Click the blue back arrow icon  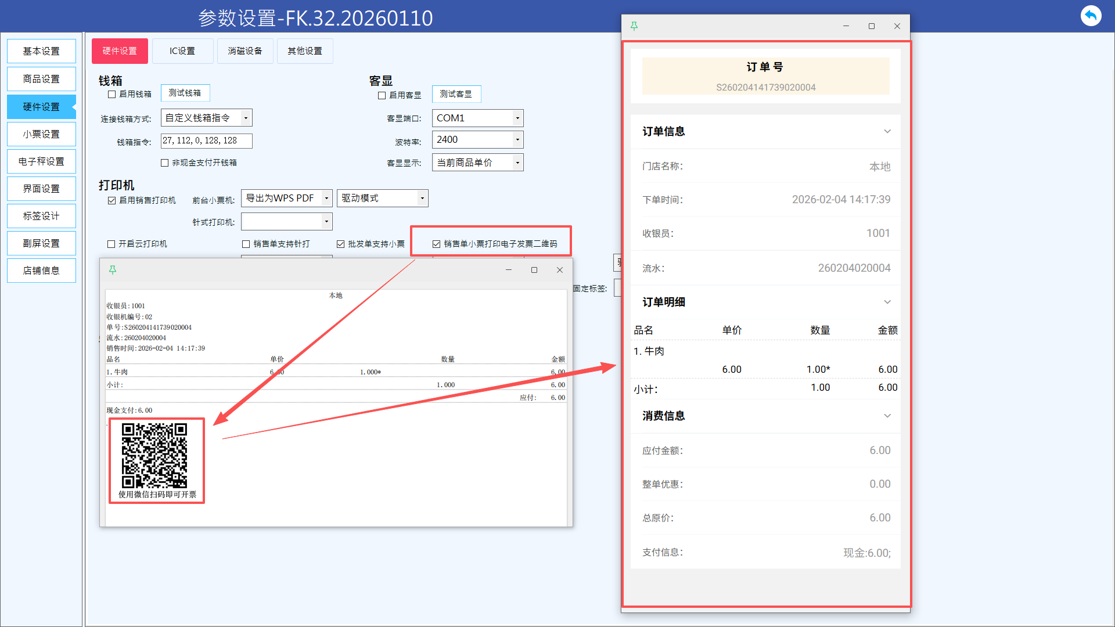[x=1091, y=16]
